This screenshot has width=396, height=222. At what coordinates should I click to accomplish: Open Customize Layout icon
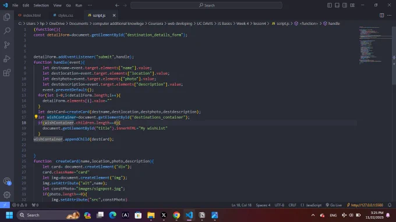(352, 5)
